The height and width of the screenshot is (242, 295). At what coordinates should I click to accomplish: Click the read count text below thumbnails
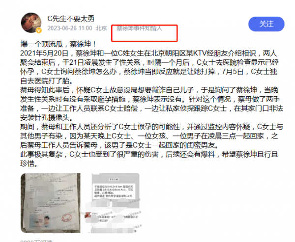point(36,241)
